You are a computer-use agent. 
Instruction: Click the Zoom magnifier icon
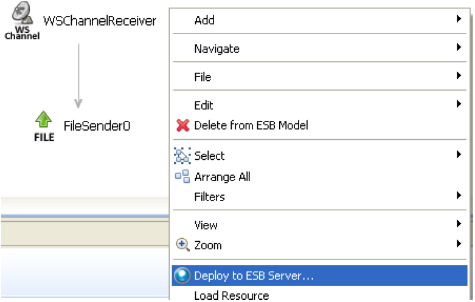(x=182, y=245)
